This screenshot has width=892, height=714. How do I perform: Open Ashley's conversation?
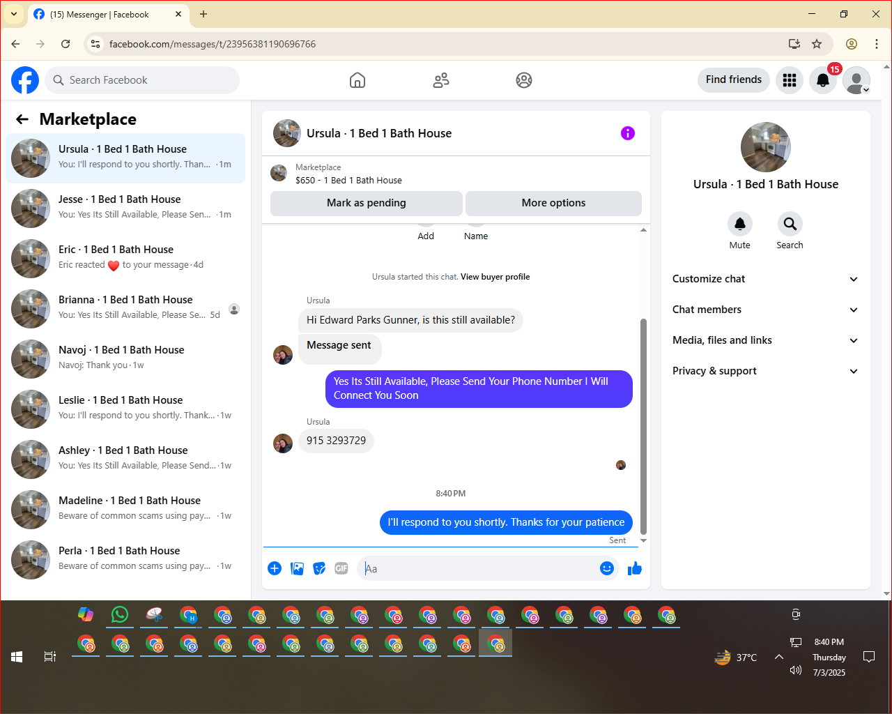click(x=125, y=459)
